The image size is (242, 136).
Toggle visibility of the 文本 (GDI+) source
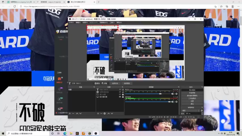pos(120,89)
